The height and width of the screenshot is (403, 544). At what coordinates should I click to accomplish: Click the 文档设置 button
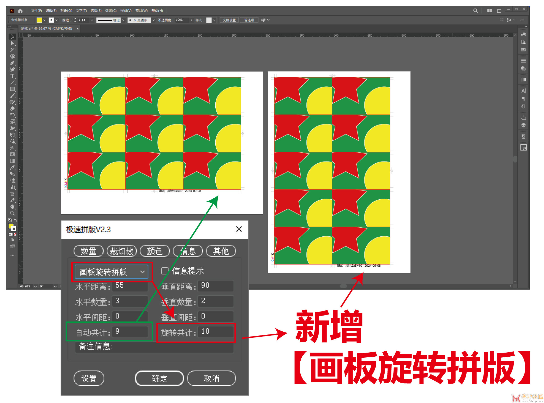(x=229, y=20)
